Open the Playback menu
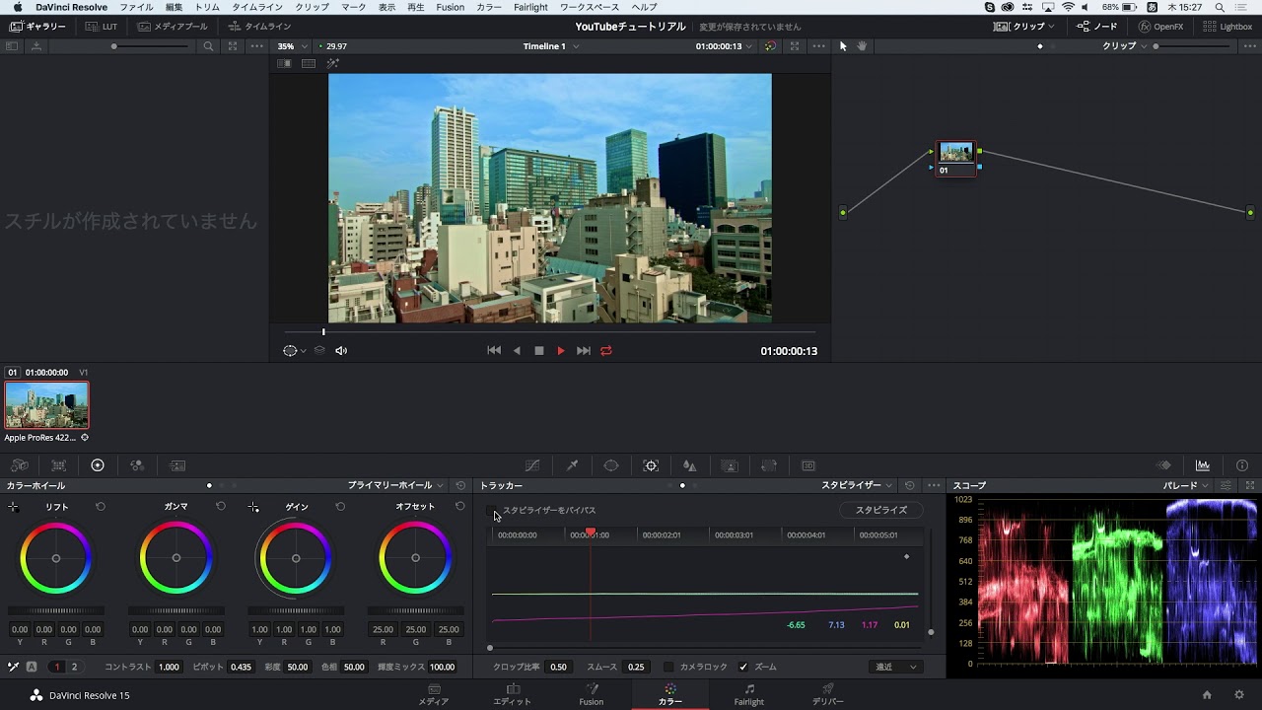Screen dimensions: 1262x710 click(x=416, y=7)
